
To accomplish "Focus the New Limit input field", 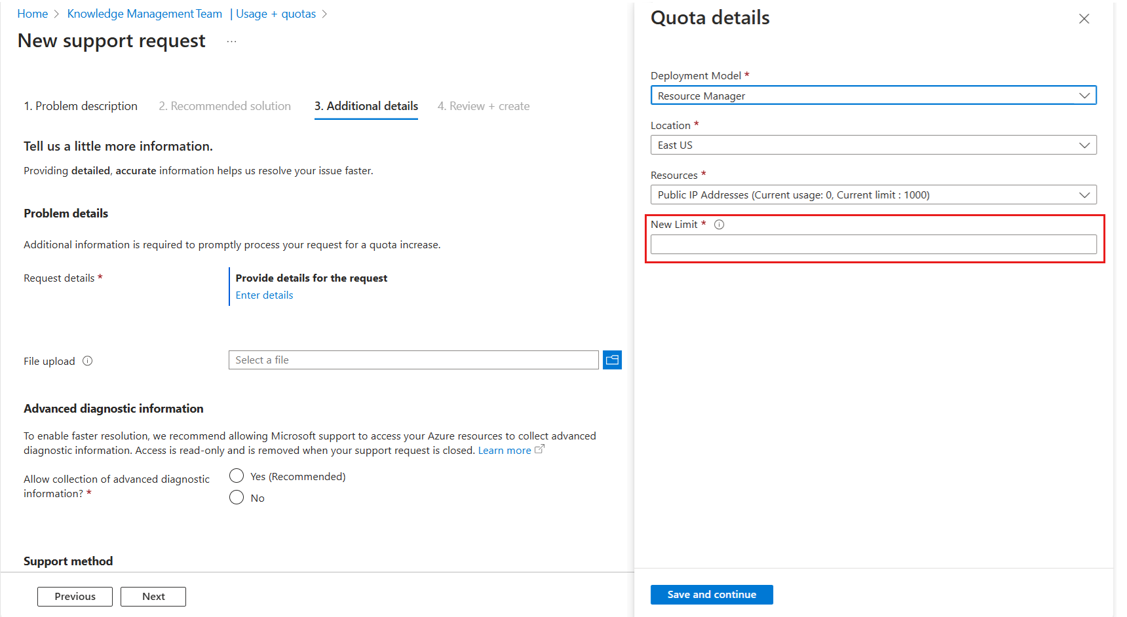I will (x=873, y=244).
